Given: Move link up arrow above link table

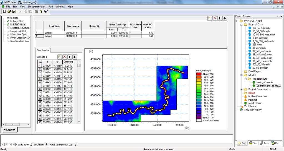Looking at the screenshot, I should [220, 18].
